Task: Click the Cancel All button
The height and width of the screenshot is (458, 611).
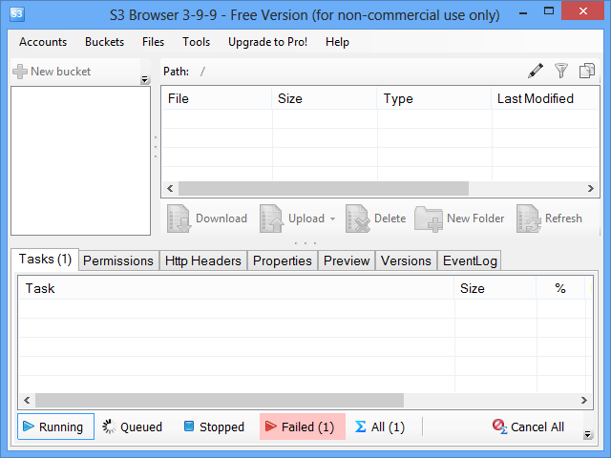Action: (x=528, y=427)
